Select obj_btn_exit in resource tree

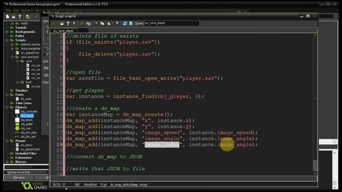coord(28,137)
